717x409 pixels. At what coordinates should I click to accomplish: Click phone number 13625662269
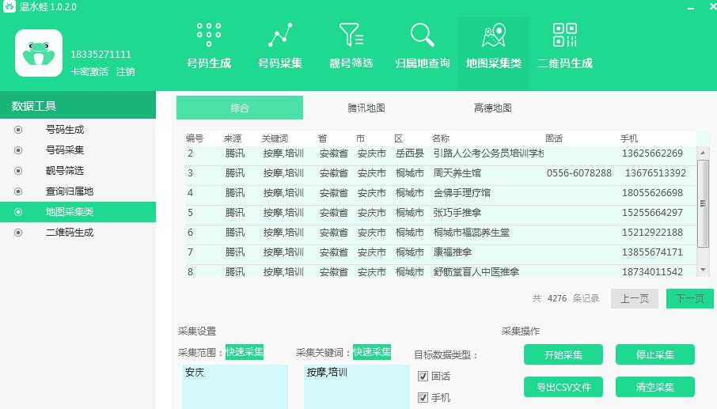click(x=652, y=153)
